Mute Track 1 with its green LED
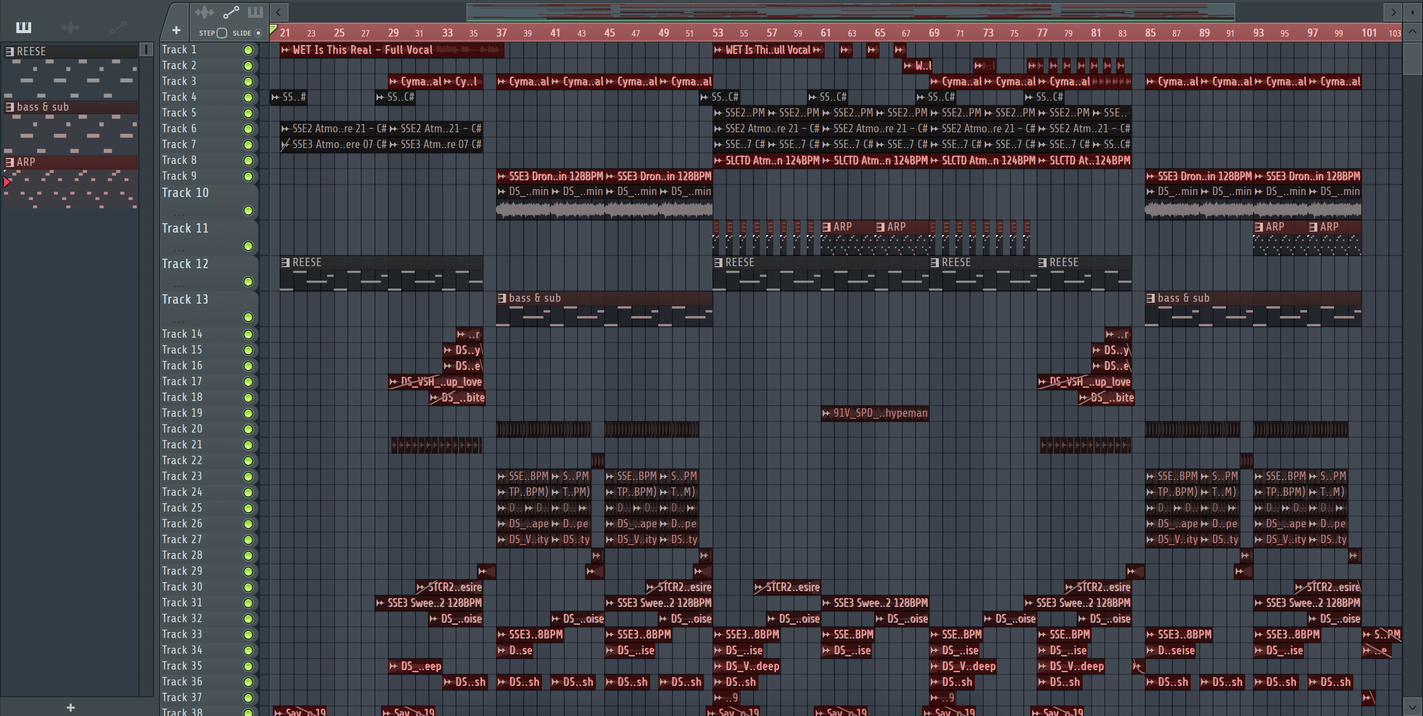 (248, 50)
